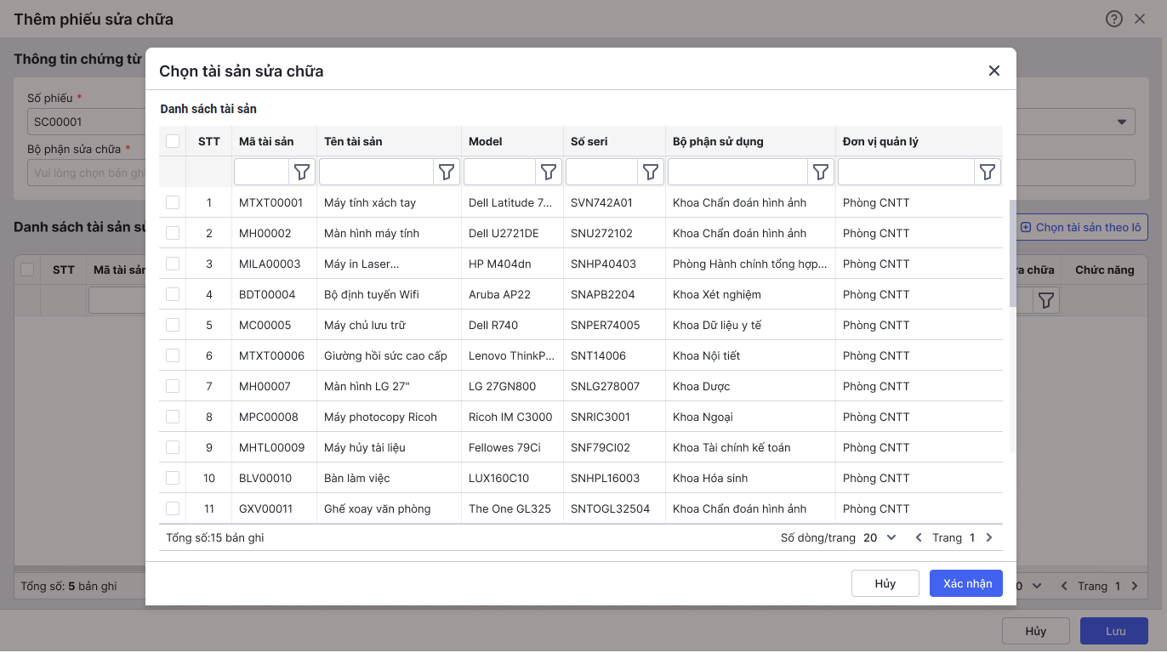Image resolution: width=1167 pixels, height=653 pixels.
Task: Check the Máy chủ lưu trữ row
Action: [173, 325]
